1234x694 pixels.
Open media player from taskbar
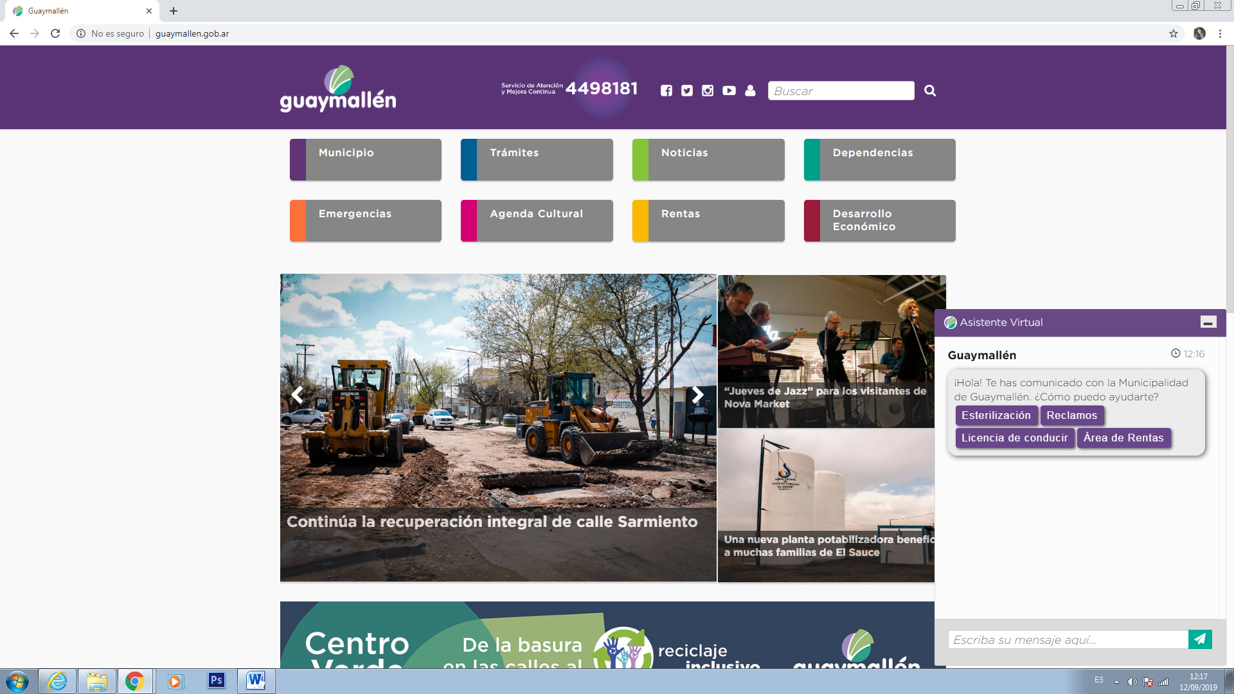(175, 681)
